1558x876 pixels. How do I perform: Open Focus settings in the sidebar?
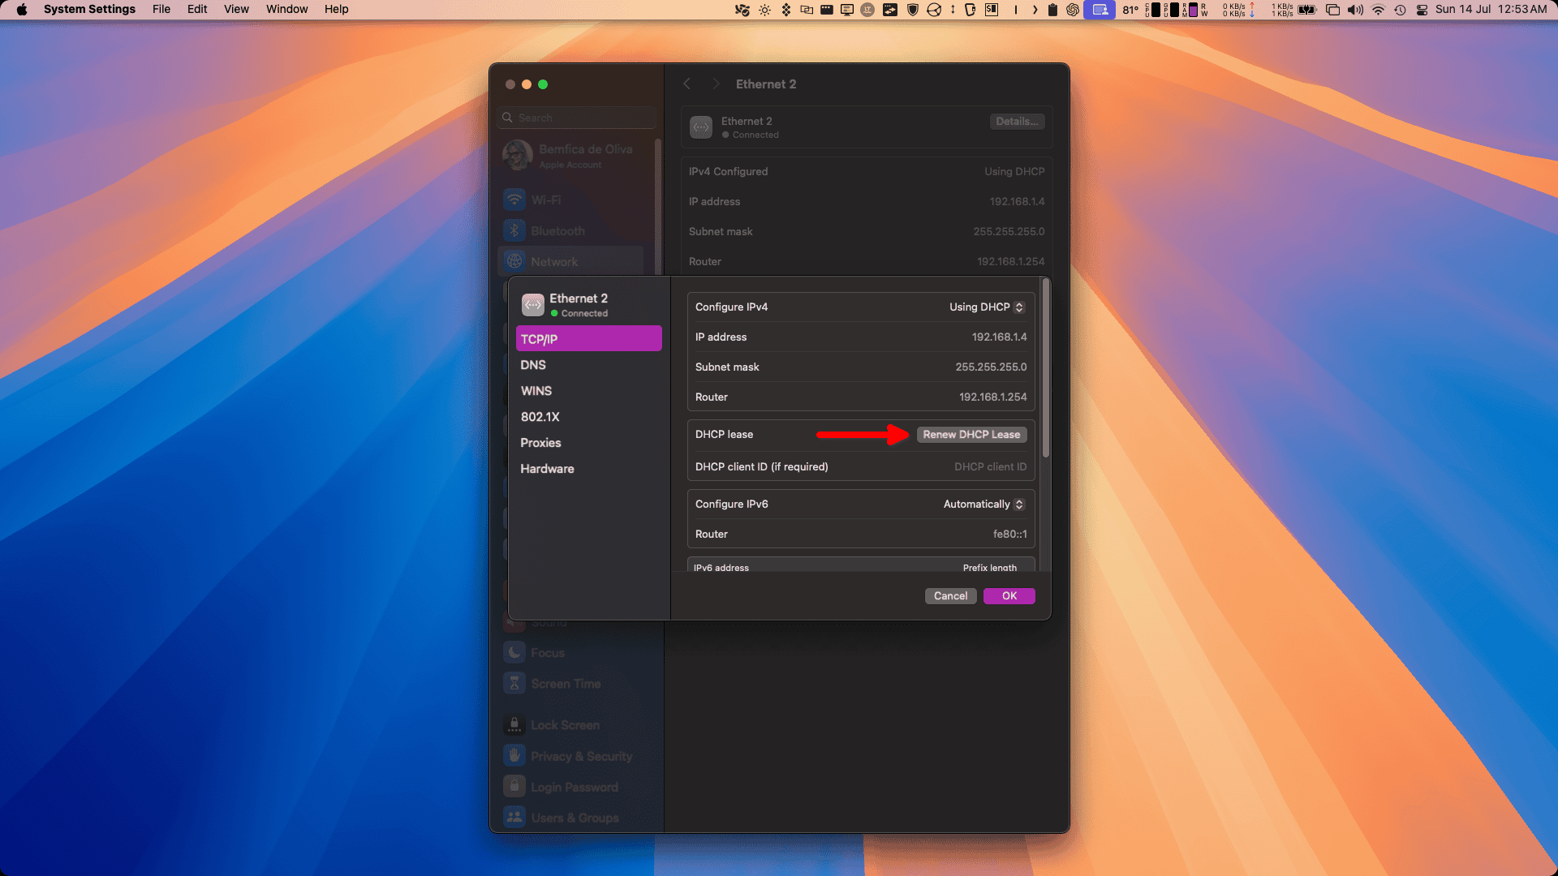click(548, 652)
